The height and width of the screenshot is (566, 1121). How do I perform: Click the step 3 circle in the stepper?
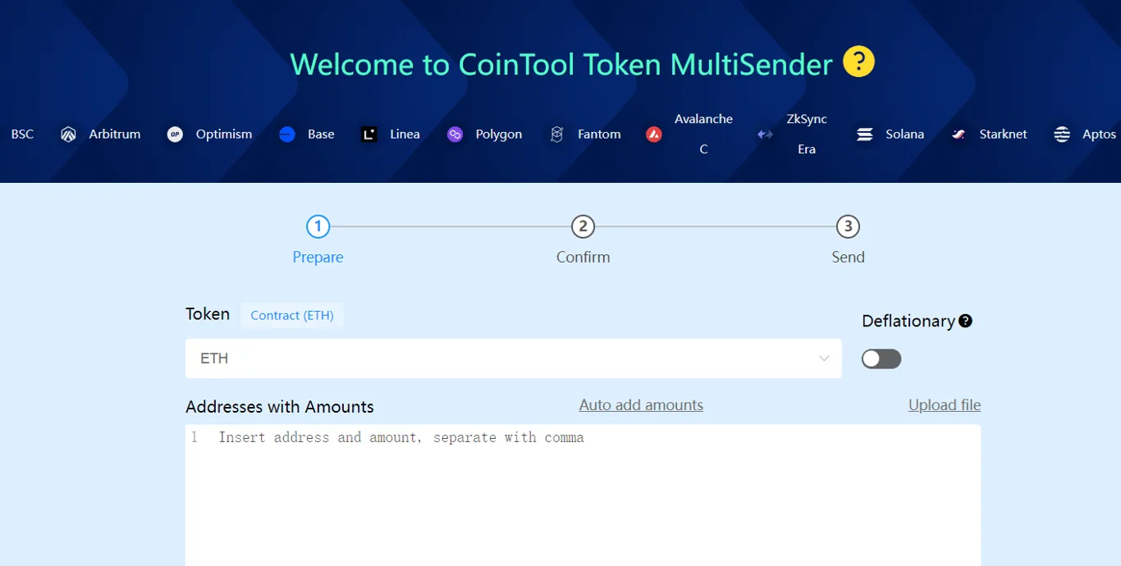(848, 226)
